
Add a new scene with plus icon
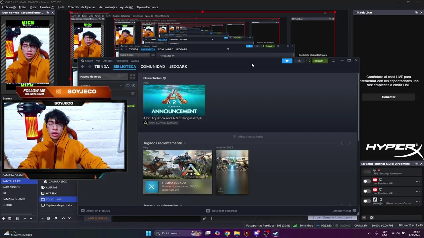[4, 218]
